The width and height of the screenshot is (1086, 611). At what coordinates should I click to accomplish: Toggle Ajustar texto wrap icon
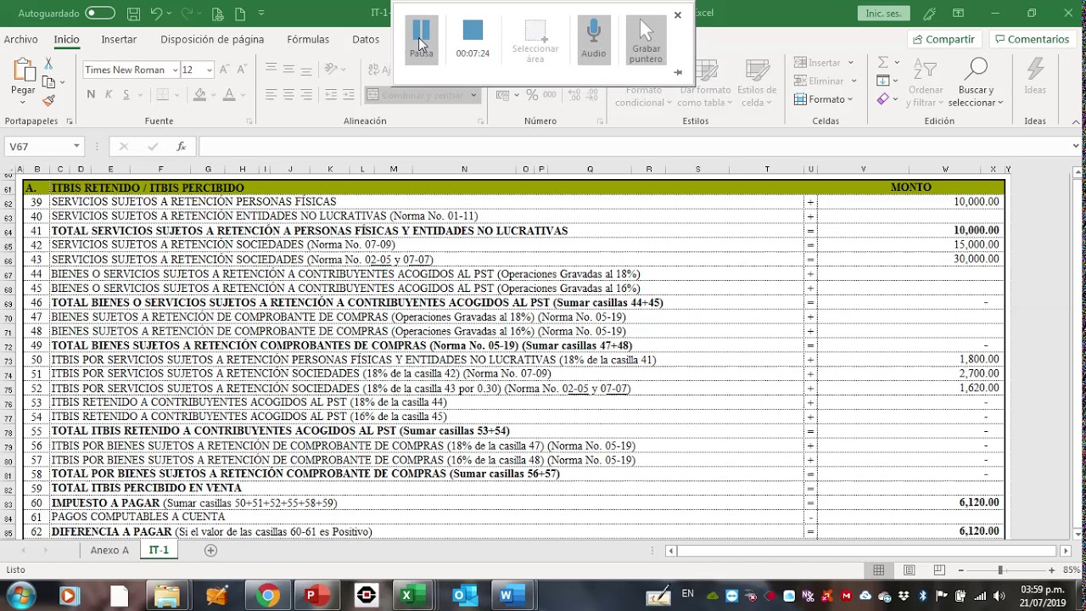(x=372, y=70)
